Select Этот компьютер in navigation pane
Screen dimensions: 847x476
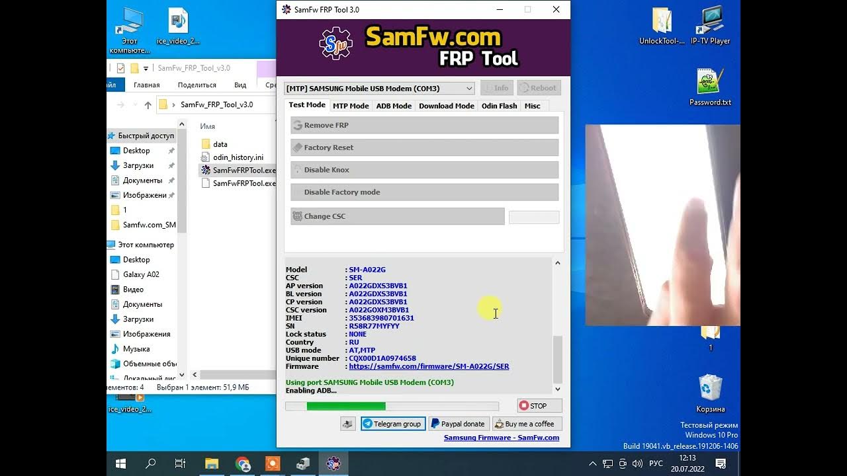tap(141, 245)
